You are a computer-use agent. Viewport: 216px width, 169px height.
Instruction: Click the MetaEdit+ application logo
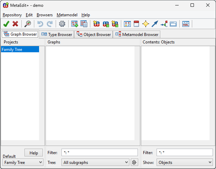pos(6,5)
